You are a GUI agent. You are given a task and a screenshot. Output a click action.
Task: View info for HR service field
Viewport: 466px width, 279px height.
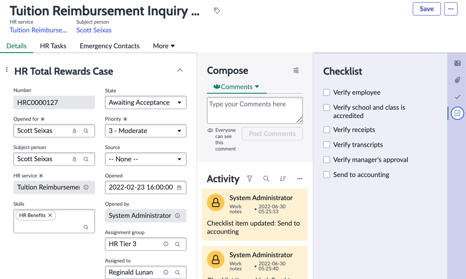coord(86,187)
